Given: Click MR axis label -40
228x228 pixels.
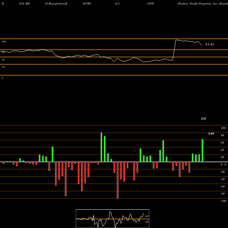Looking at the screenshot, I should pyautogui.click(x=223, y=179).
